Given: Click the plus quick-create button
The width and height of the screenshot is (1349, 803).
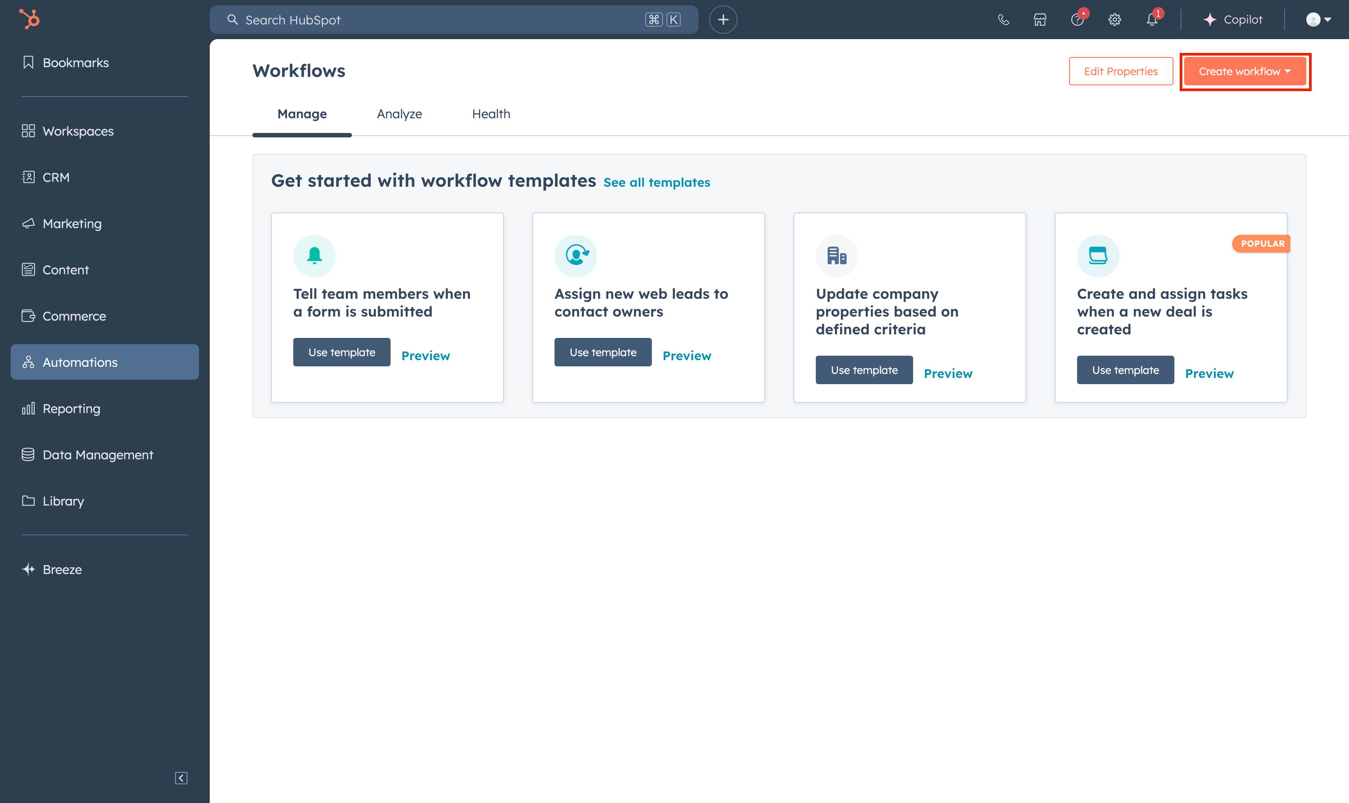Looking at the screenshot, I should point(723,20).
